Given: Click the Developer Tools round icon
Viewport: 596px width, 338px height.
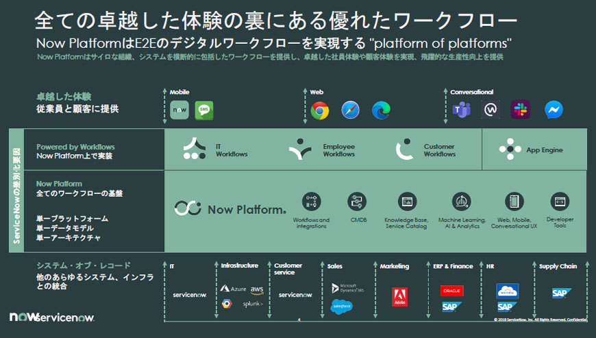Looking at the screenshot, I should click(x=560, y=202).
